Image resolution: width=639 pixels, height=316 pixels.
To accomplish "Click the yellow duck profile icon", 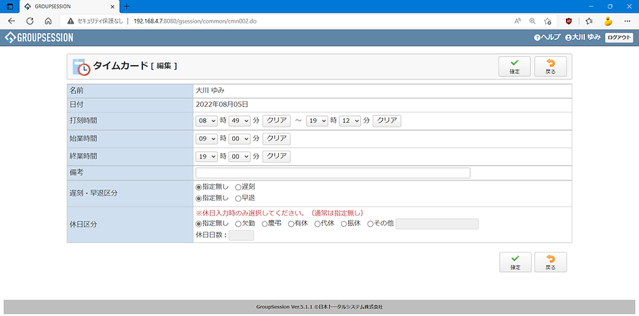I will coord(609,21).
